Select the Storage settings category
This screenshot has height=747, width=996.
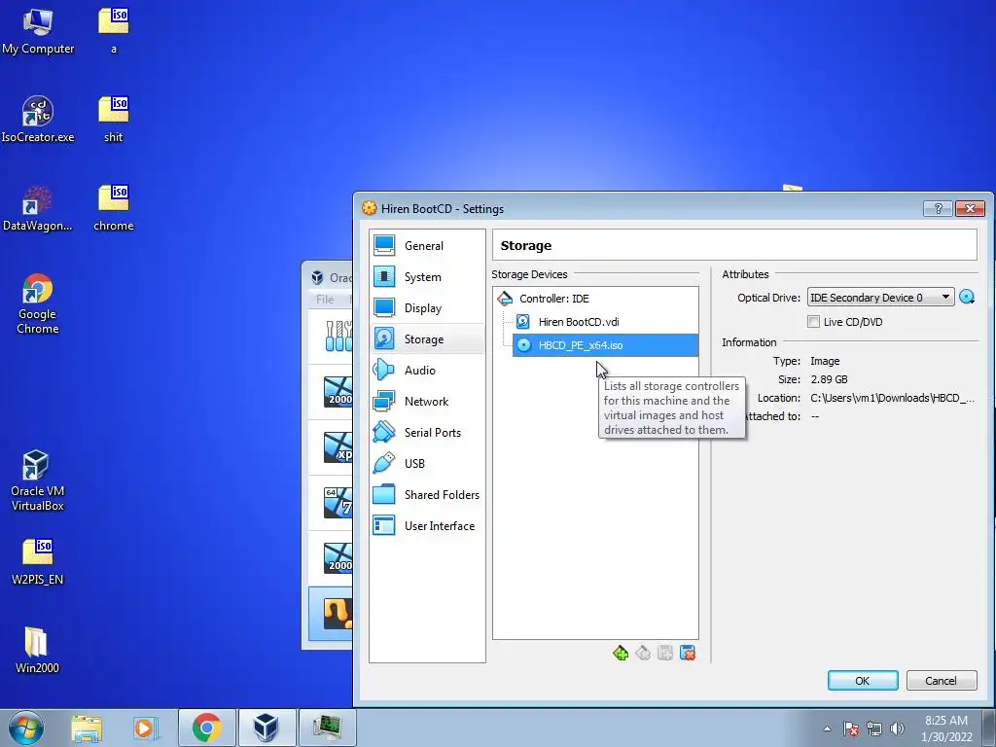coord(427,338)
